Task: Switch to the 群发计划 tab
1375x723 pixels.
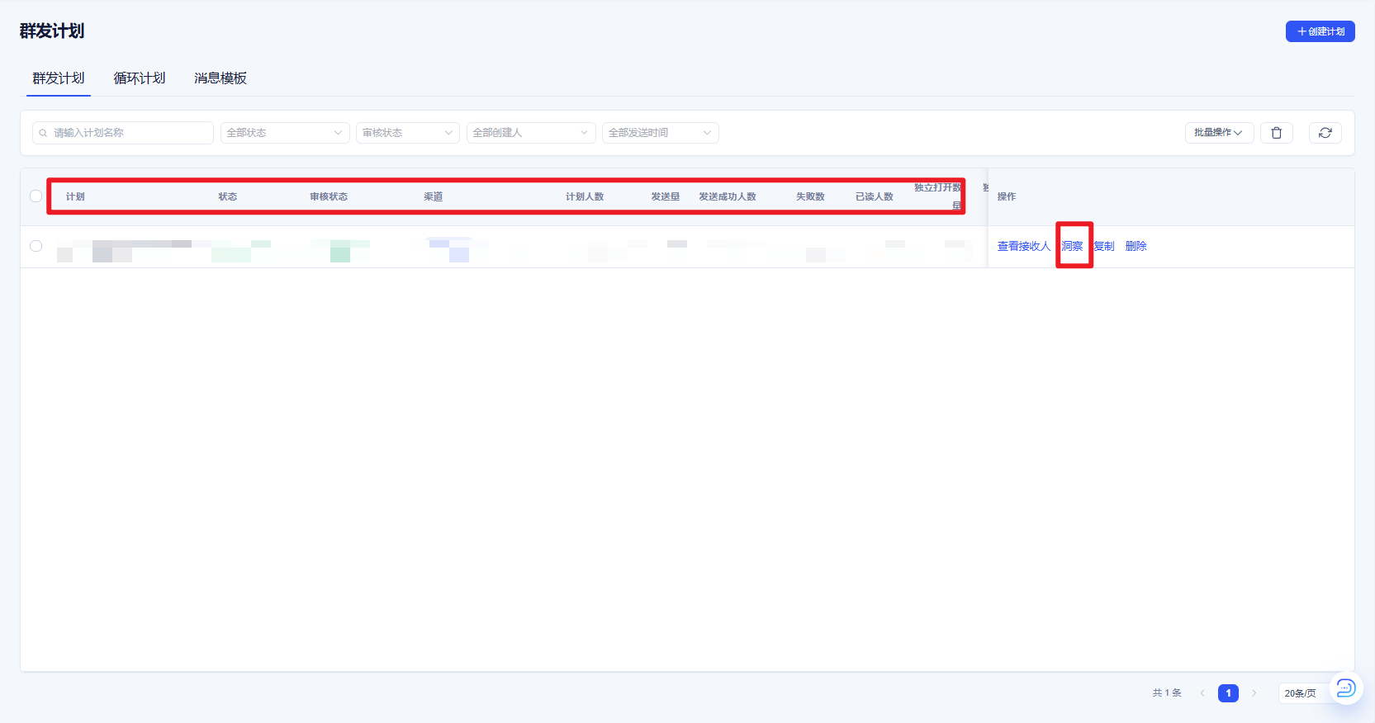Action: pyautogui.click(x=59, y=78)
